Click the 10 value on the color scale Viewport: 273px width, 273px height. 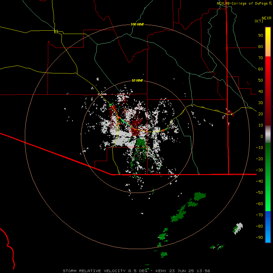[261, 125]
